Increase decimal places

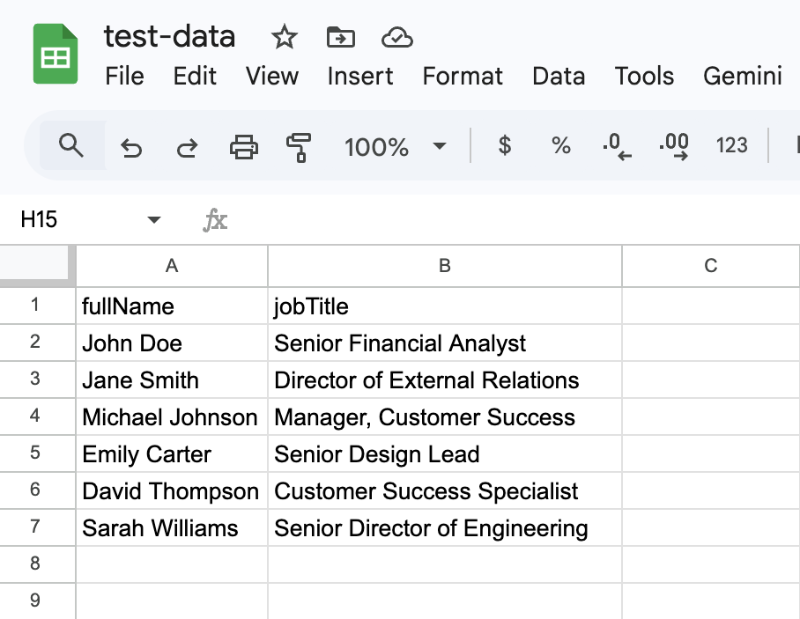(x=674, y=146)
